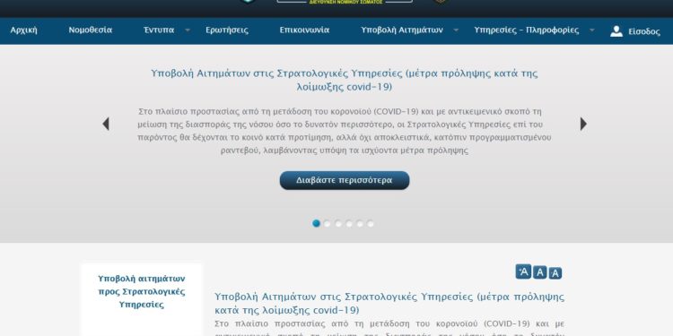Viewport: 673px width, 336px height.
Task: Open sidebar link Υποβολή αιτημάτων προς Στρατολογικές Υπηρεσίες
Action: (x=141, y=291)
